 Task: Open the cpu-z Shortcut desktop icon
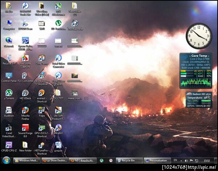[x=42, y=79]
